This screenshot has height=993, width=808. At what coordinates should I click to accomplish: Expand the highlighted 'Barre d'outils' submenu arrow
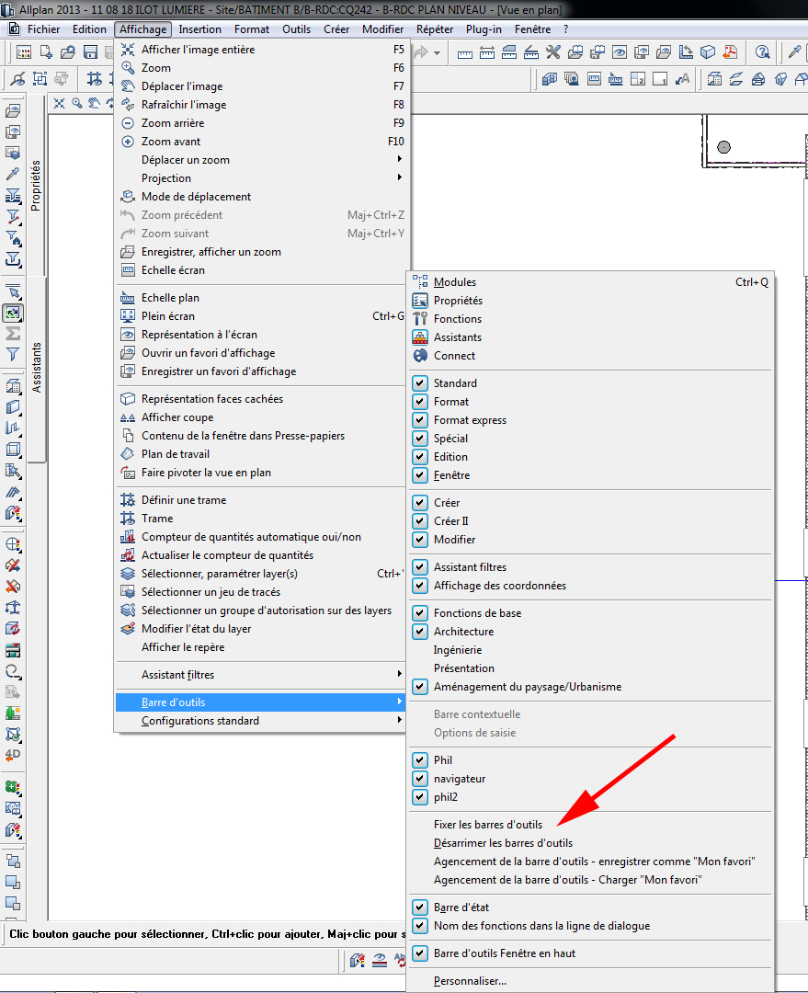[x=400, y=702]
